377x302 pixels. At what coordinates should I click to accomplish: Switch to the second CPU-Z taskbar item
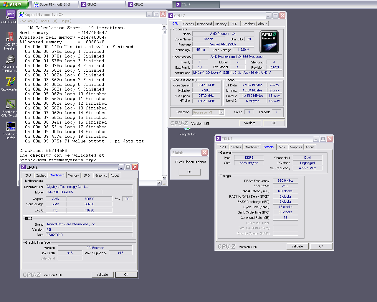[x=149, y=4]
